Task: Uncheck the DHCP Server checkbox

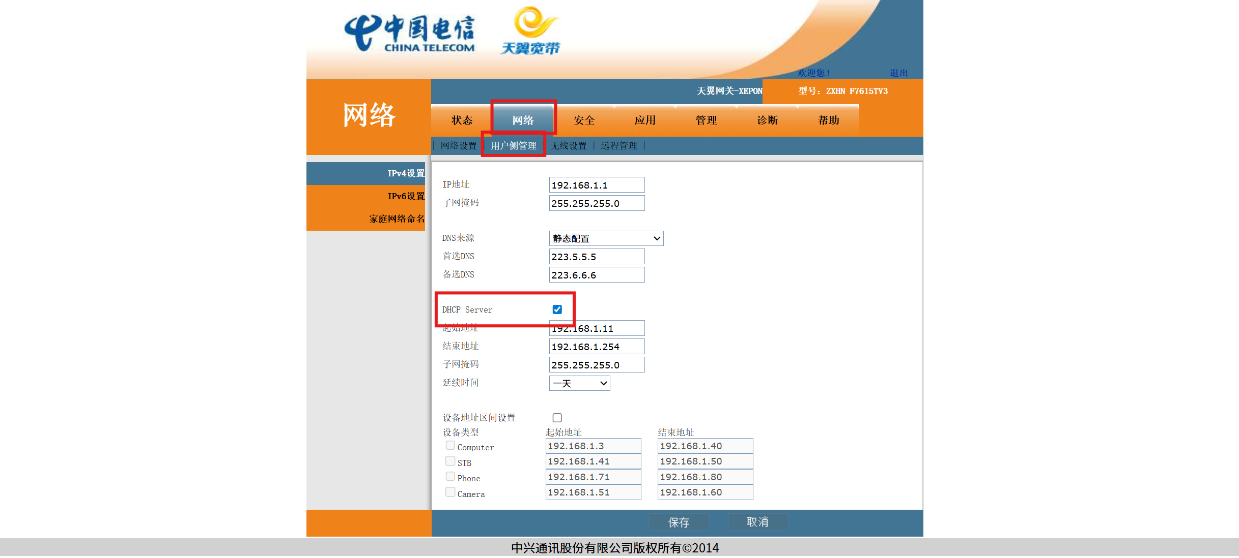Action: pyautogui.click(x=557, y=309)
